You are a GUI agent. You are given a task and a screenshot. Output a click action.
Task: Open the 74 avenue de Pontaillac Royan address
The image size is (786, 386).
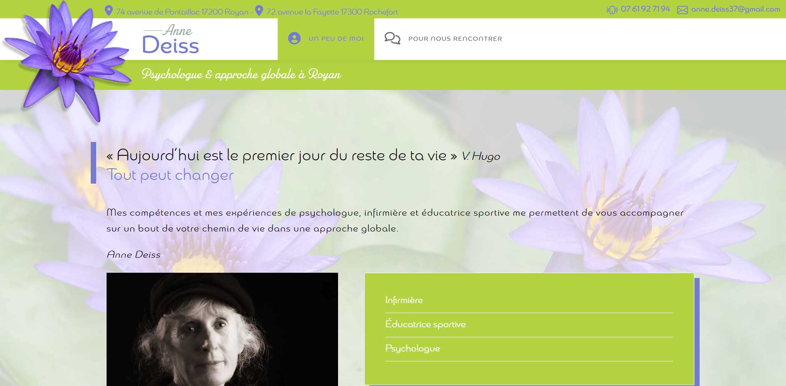coord(182,12)
